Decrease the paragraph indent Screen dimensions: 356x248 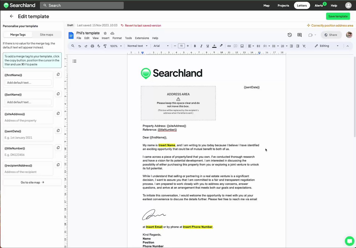[291, 46]
